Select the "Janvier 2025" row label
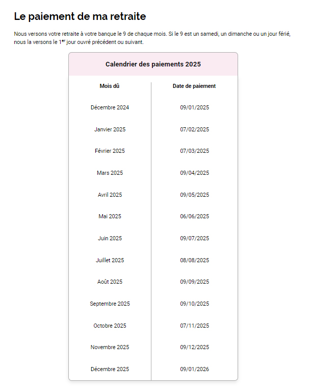 click(110, 129)
